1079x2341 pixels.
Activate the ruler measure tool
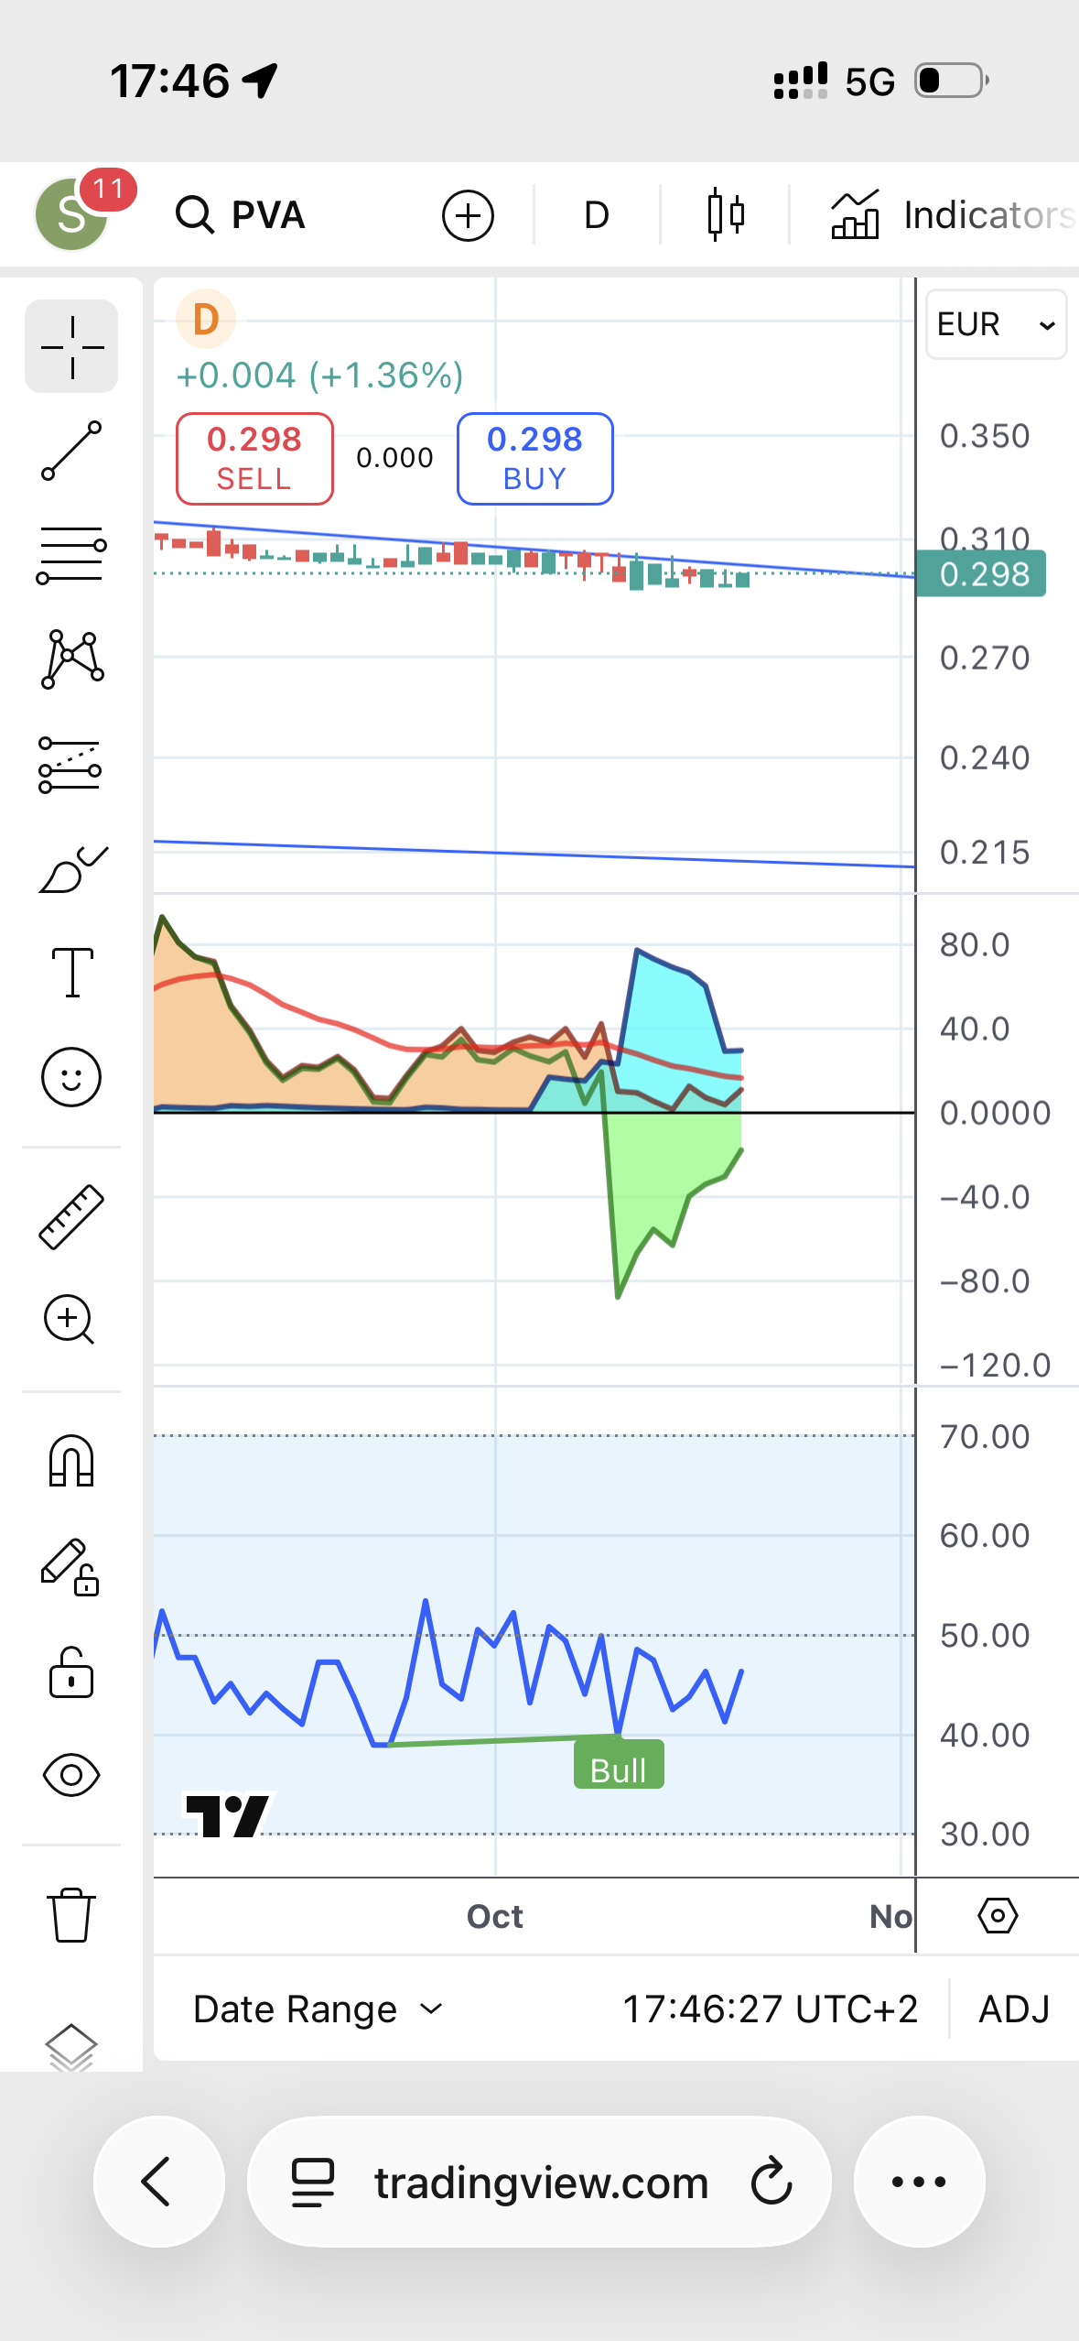pos(71,1216)
